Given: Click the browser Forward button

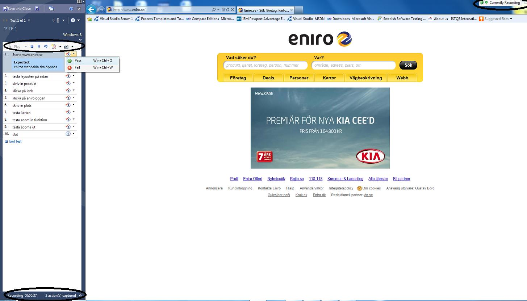Looking at the screenshot, I should [101, 10].
